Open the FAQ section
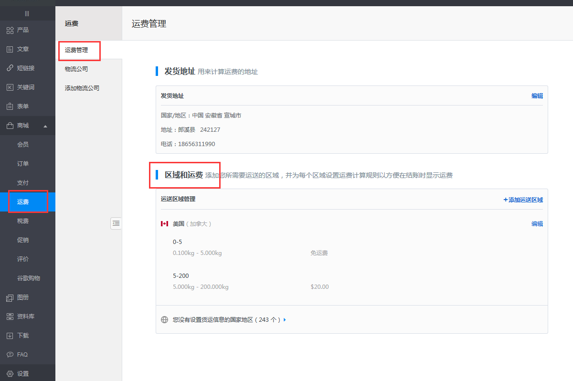Viewport: 573px width, 381px height. point(19,354)
